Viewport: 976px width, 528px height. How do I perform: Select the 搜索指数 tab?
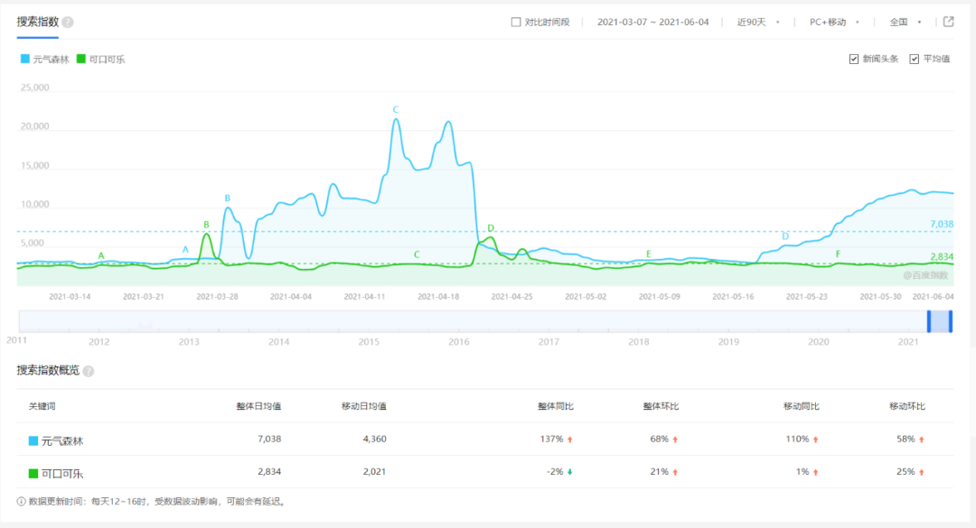[37, 22]
